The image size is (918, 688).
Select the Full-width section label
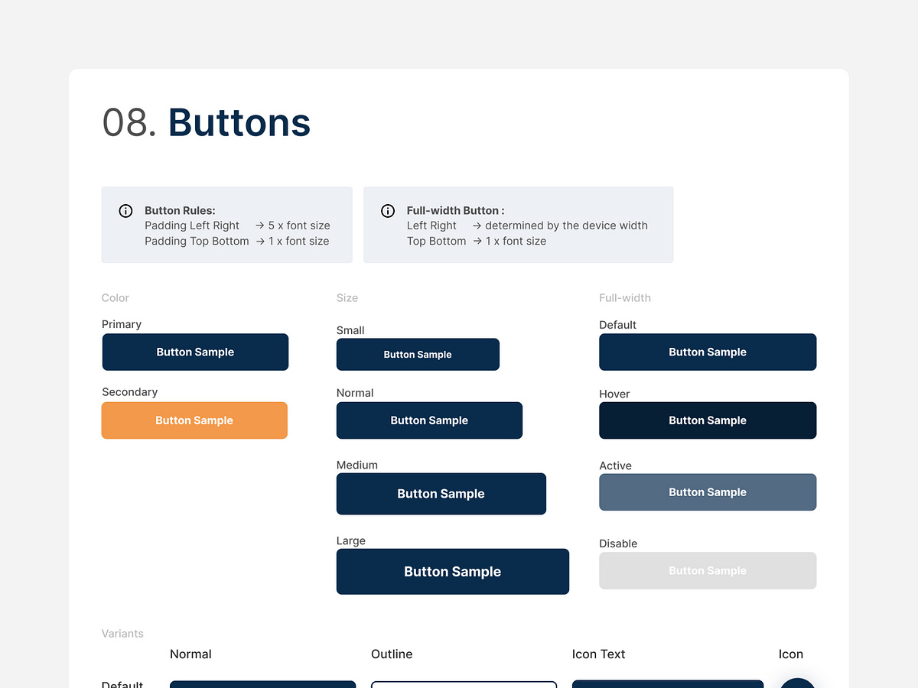625,298
